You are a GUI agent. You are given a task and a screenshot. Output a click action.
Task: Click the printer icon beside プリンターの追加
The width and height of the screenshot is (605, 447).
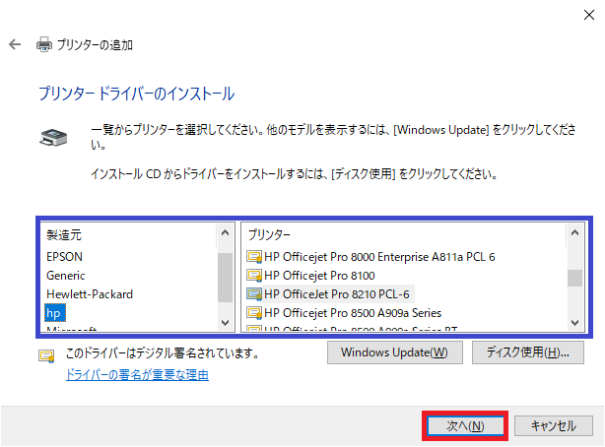pyautogui.click(x=44, y=44)
